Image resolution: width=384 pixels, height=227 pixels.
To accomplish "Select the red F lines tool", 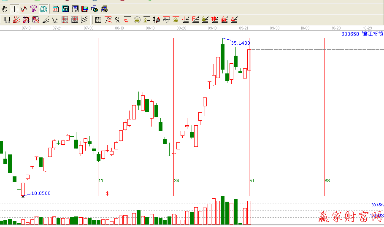I will pyautogui.click(x=195, y=19).
